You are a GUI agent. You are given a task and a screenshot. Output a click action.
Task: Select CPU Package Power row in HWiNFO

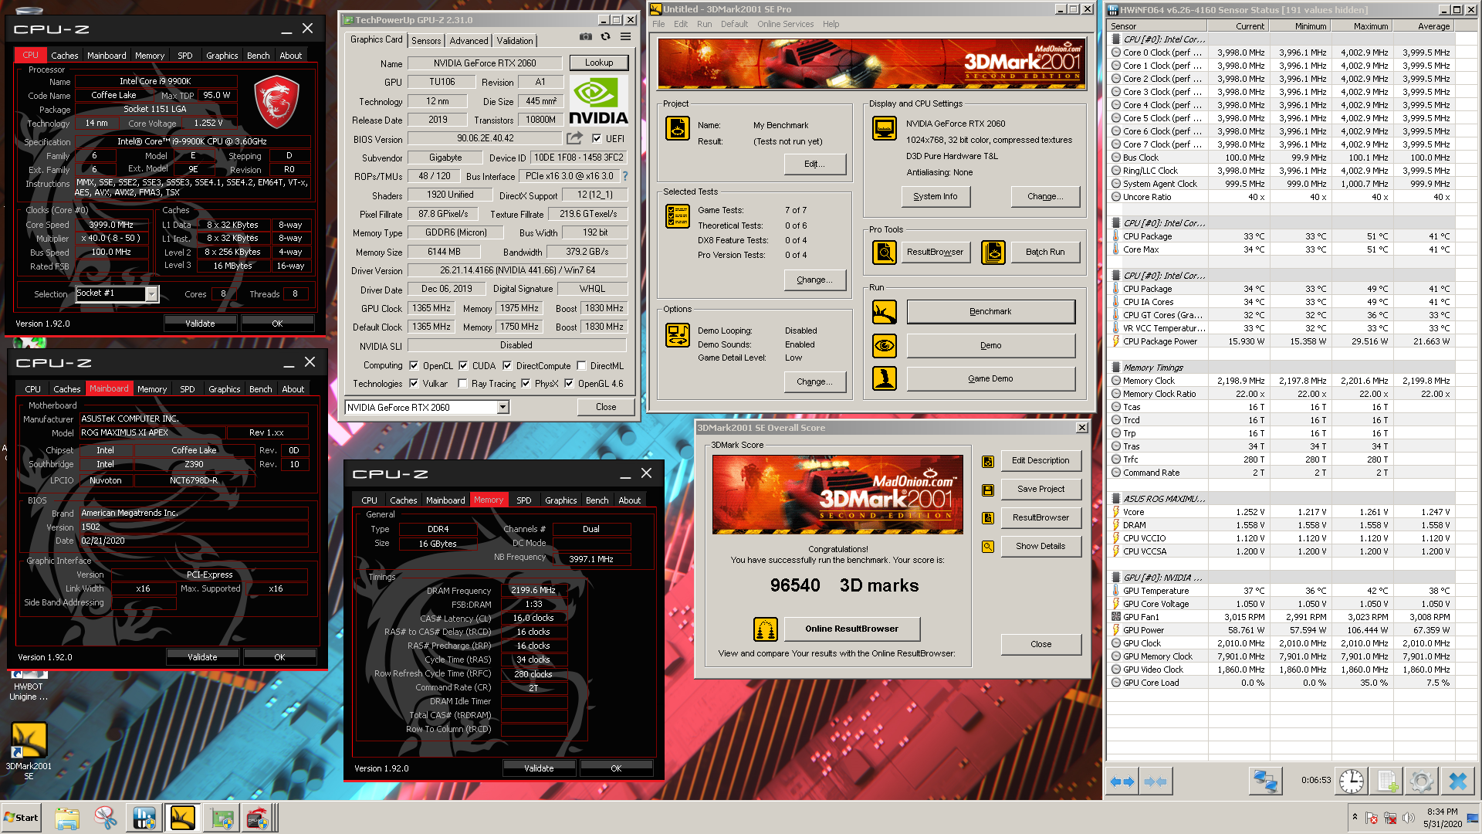click(x=1281, y=341)
